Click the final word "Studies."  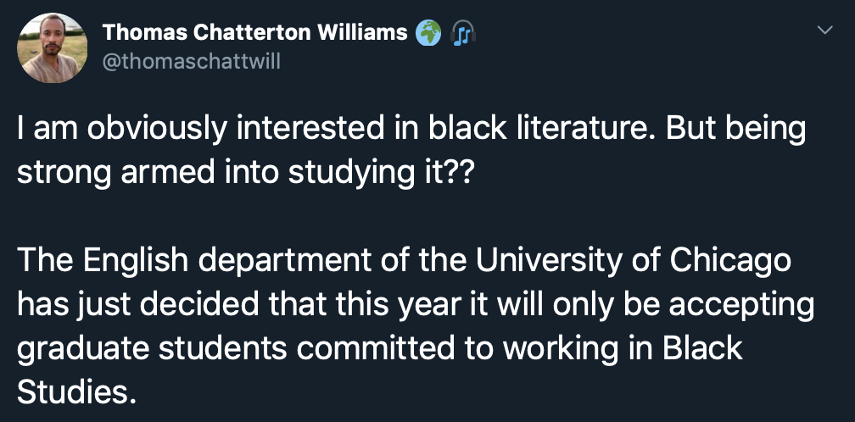(x=75, y=392)
